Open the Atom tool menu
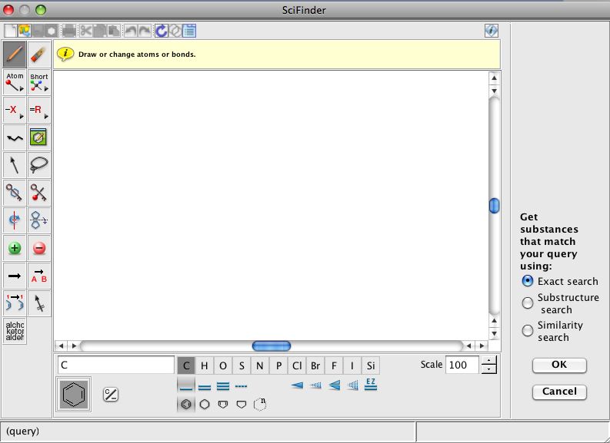Viewport: 610px width, 443px height. pyautogui.click(x=15, y=82)
